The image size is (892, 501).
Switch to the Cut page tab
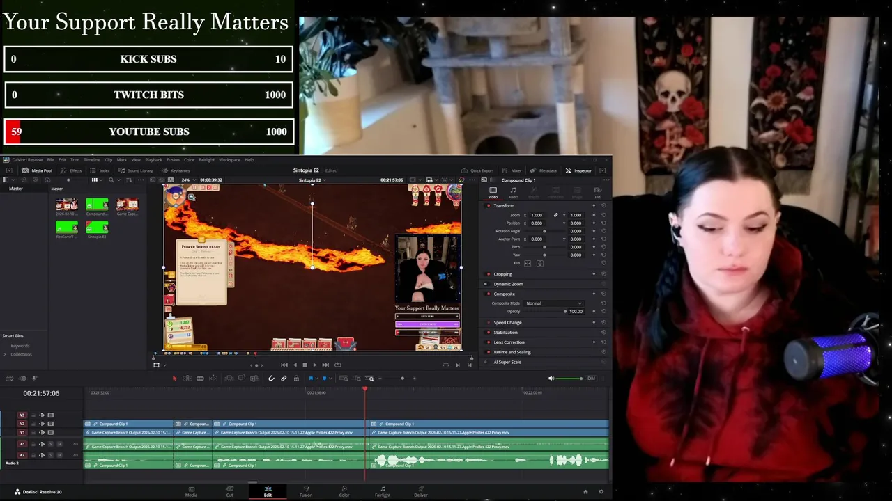(229, 492)
